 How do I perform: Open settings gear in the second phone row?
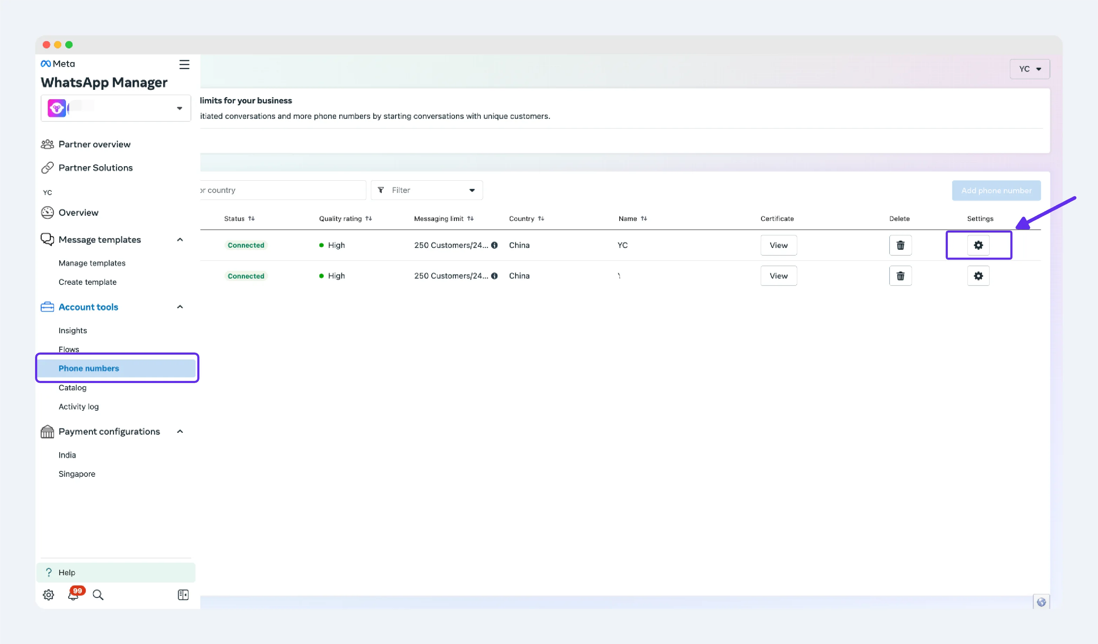point(978,276)
